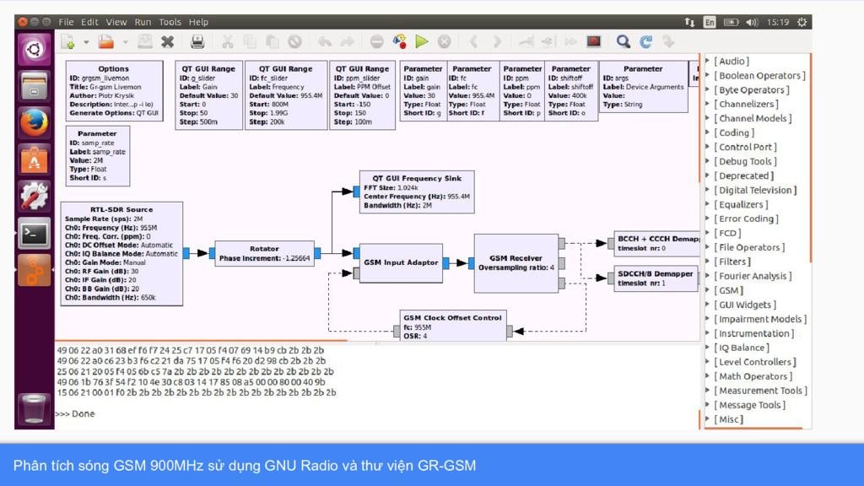Click the Redo arrow icon
This screenshot has width=864, height=486.
coord(347,41)
